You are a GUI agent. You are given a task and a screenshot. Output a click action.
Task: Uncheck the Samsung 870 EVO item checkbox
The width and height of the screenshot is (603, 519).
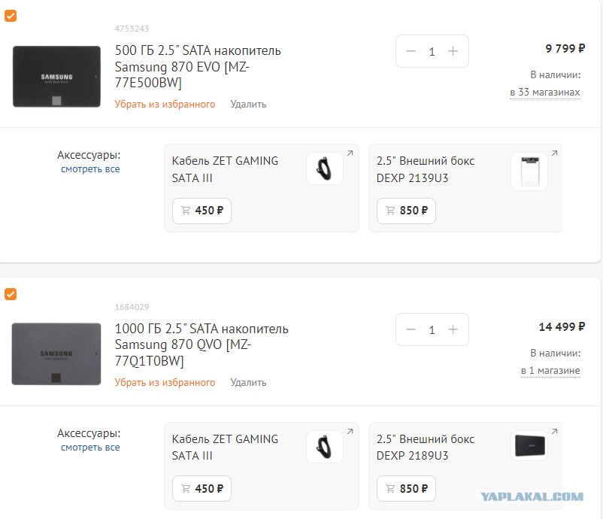tap(11, 16)
